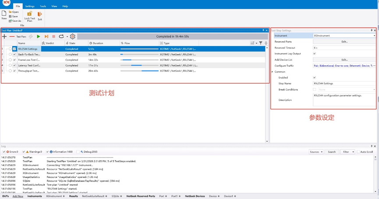The height and width of the screenshot is (199, 379).
Task: Open the View menu
Action: tap(54, 6)
